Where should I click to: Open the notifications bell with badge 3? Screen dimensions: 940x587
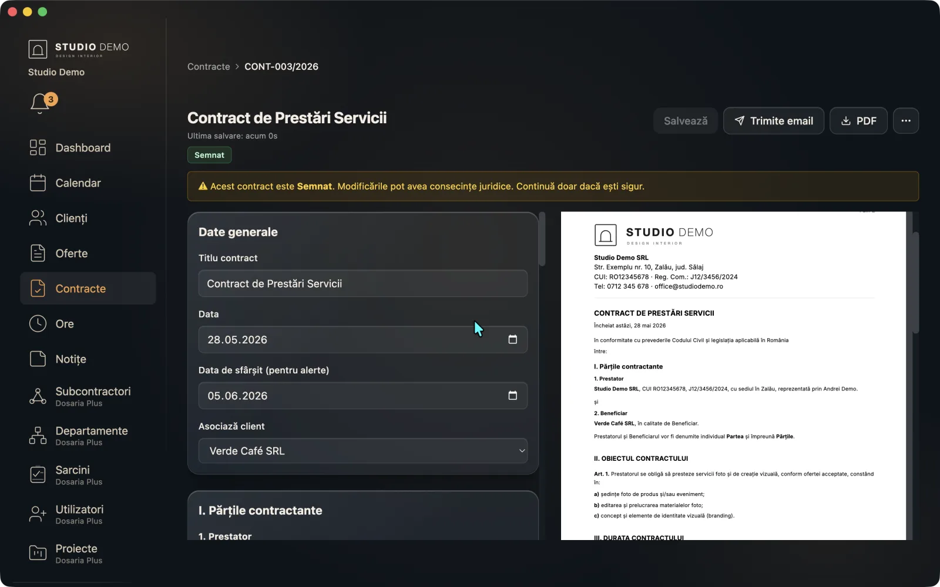(x=40, y=103)
